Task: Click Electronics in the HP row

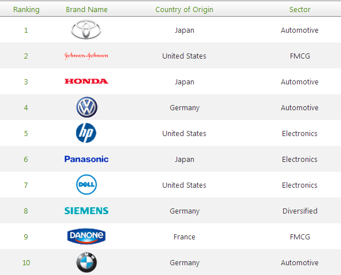Action: click(x=300, y=133)
